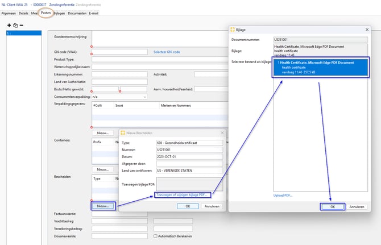Click the plus icon to add a new post
This screenshot has height=245, width=381.
(9, 25)
